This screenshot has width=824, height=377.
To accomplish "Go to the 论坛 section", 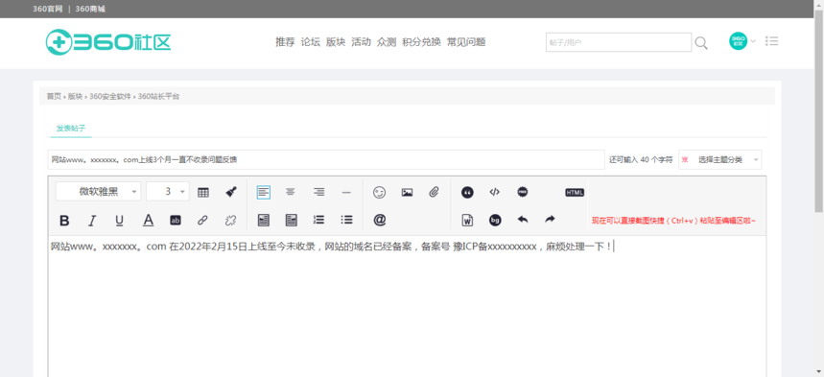I will pos(311,42).
